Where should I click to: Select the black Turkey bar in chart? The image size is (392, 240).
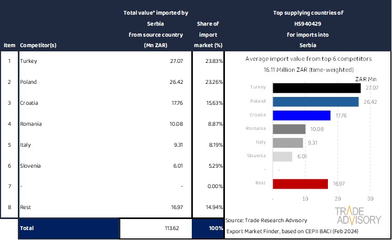coord(316,88)
